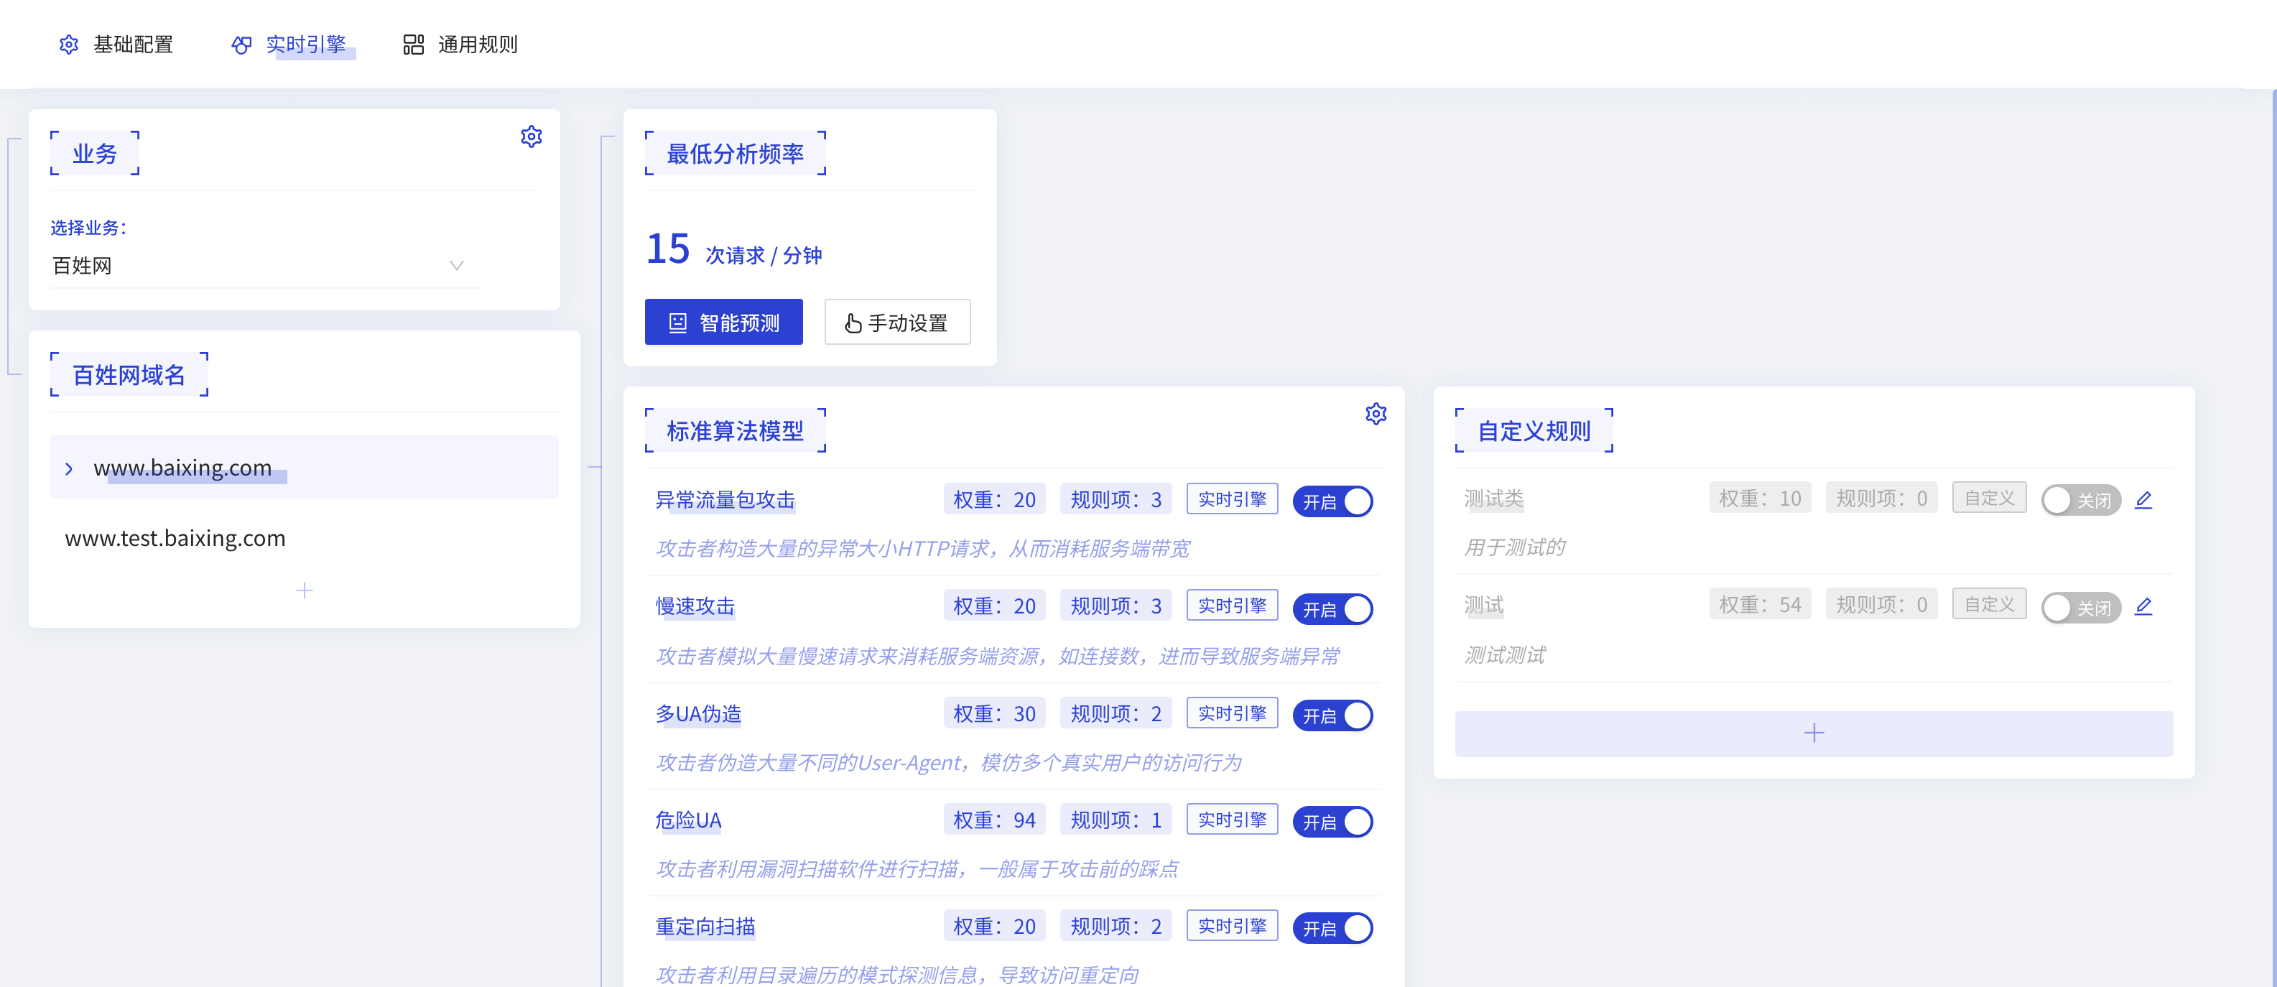Disable the 危险UA rule switch
Screen dimensions: 2277x987
click(x=1332, y=822)
